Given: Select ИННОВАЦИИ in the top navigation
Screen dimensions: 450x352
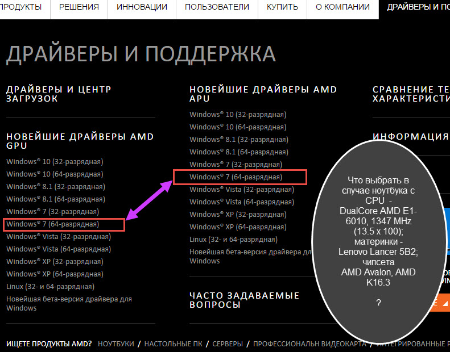Looking at the screenshot, I should tap(142, 7).
